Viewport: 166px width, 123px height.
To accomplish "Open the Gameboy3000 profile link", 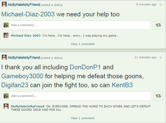I will coord(22,76).
